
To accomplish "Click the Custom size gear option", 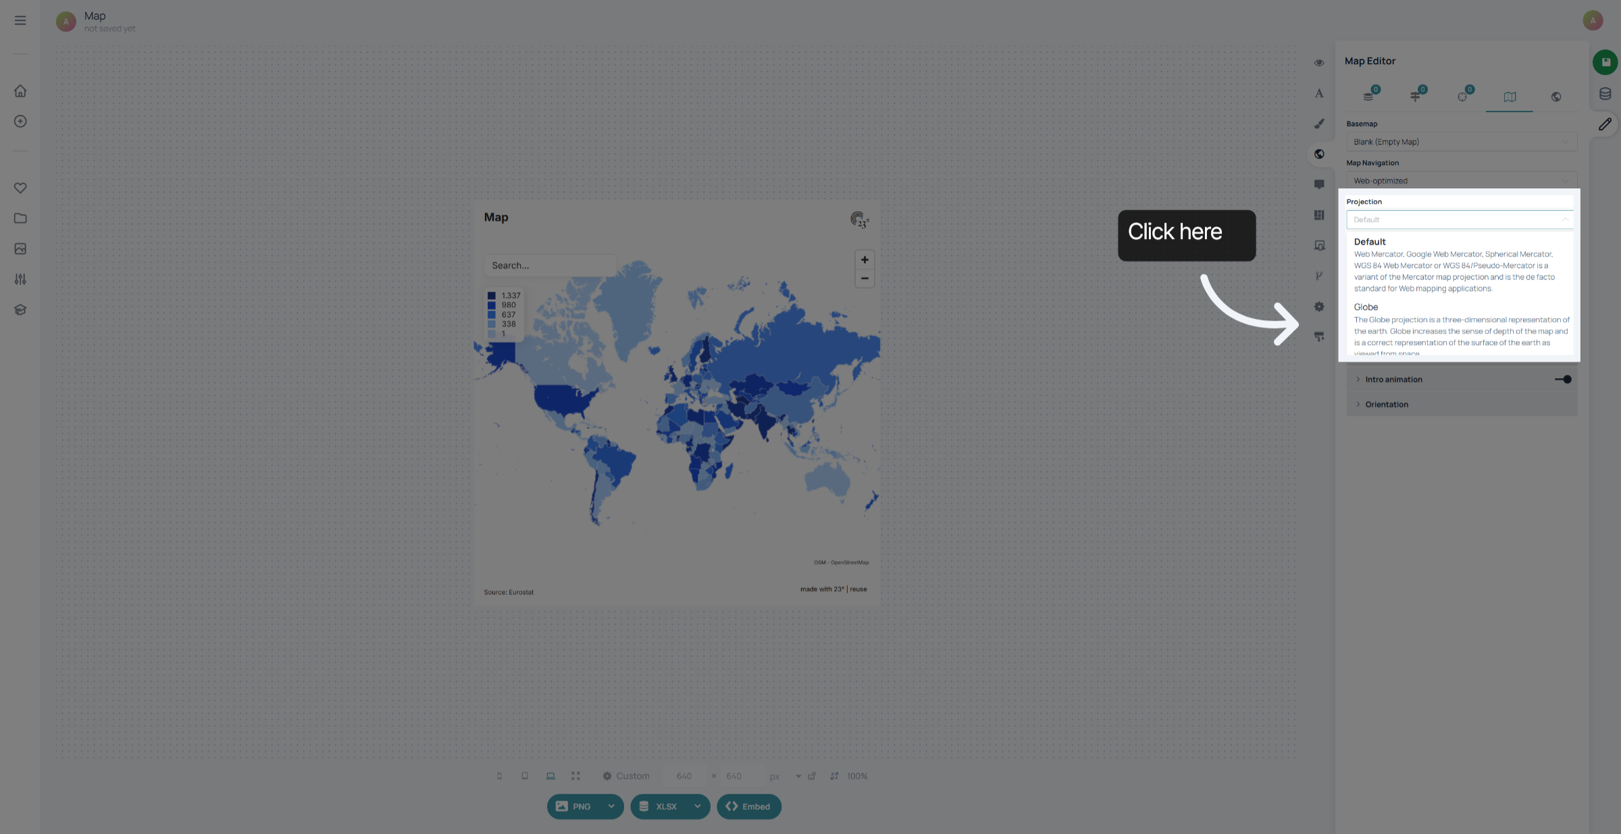I will [x=626, y=776].
